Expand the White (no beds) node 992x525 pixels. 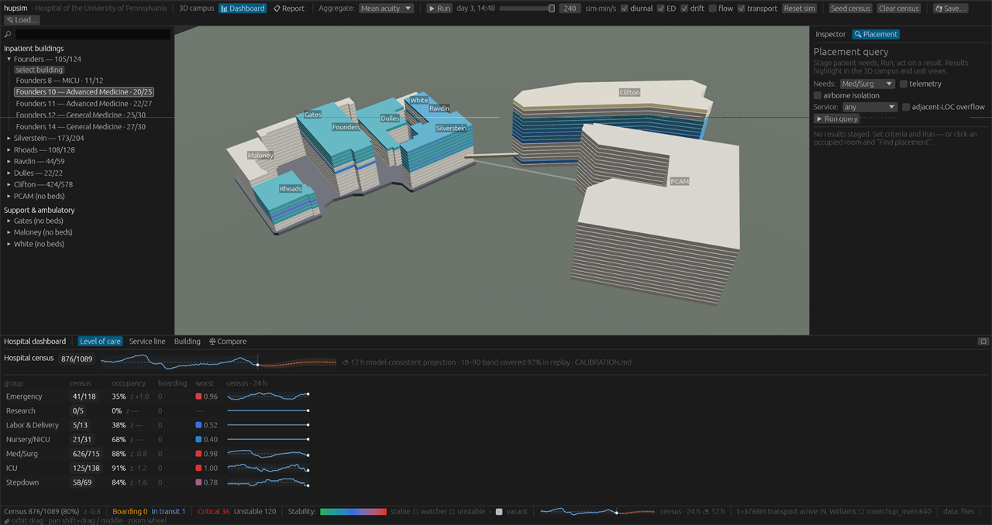pyautogui.click(x=9, y=245)
